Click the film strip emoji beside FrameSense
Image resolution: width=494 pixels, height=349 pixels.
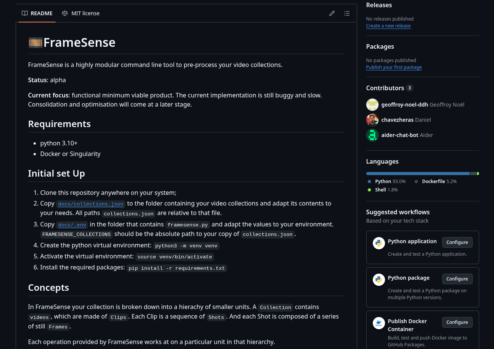35,42
